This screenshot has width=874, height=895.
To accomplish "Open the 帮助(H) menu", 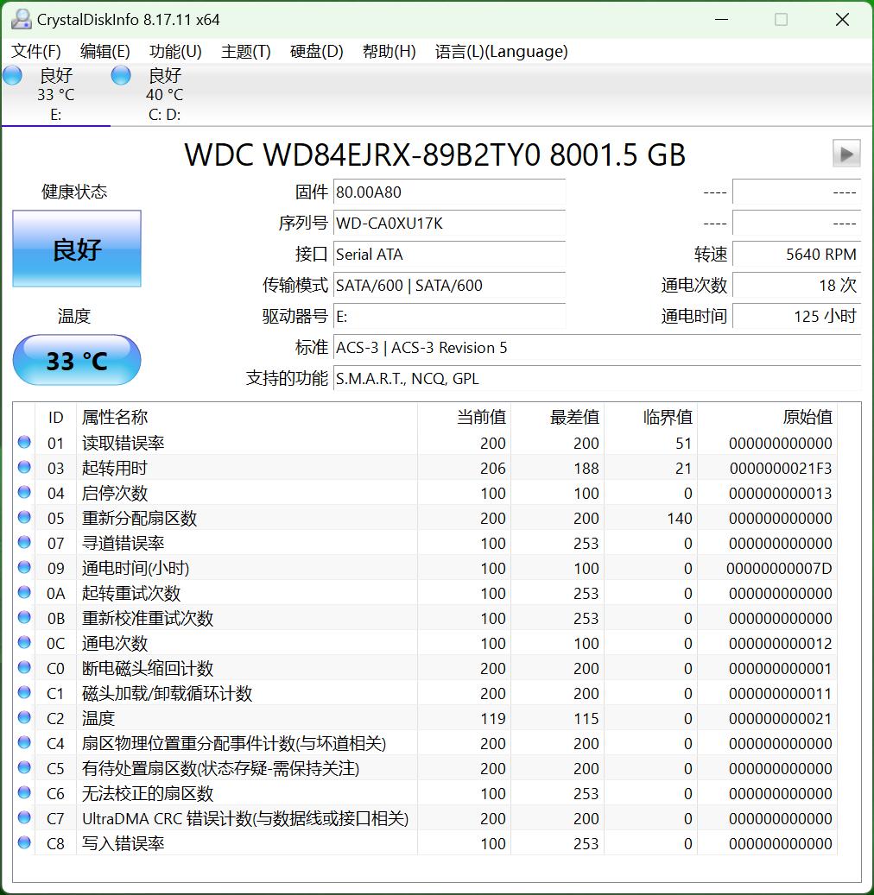I will click(389, 52).
